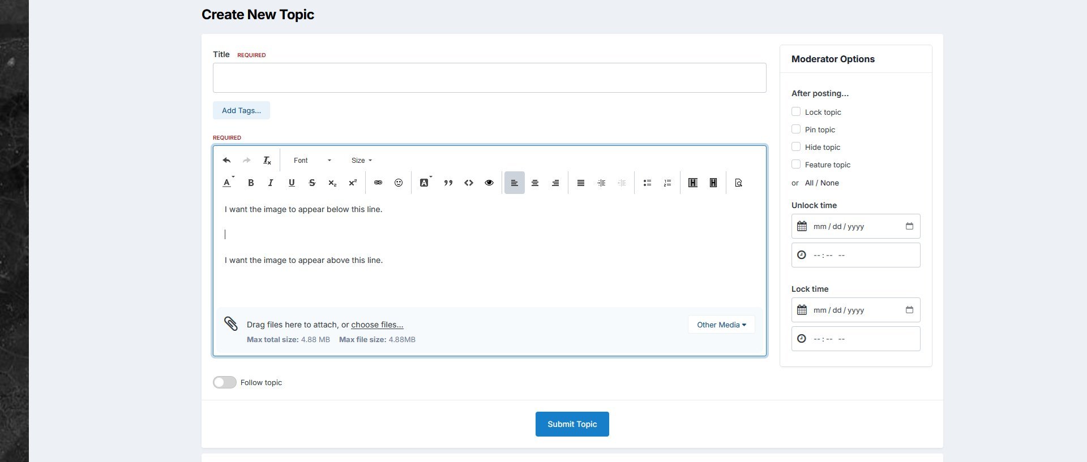Center align the text

click(x=535, y=183)
